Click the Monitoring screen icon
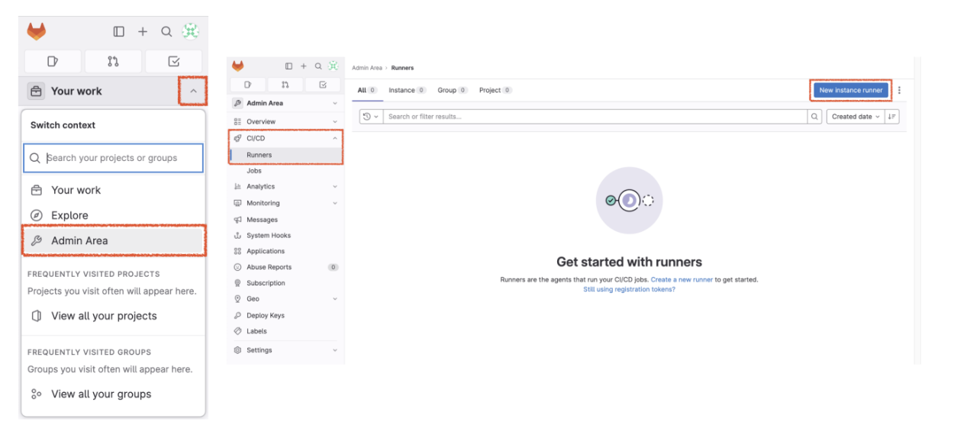This screenshot has height=444, width=954. pyautogui.click(x=238, y=203)
